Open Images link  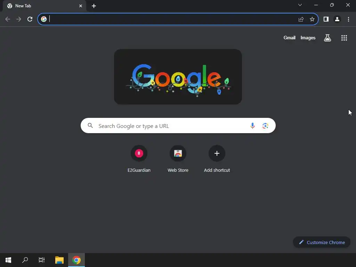[308, 38]
